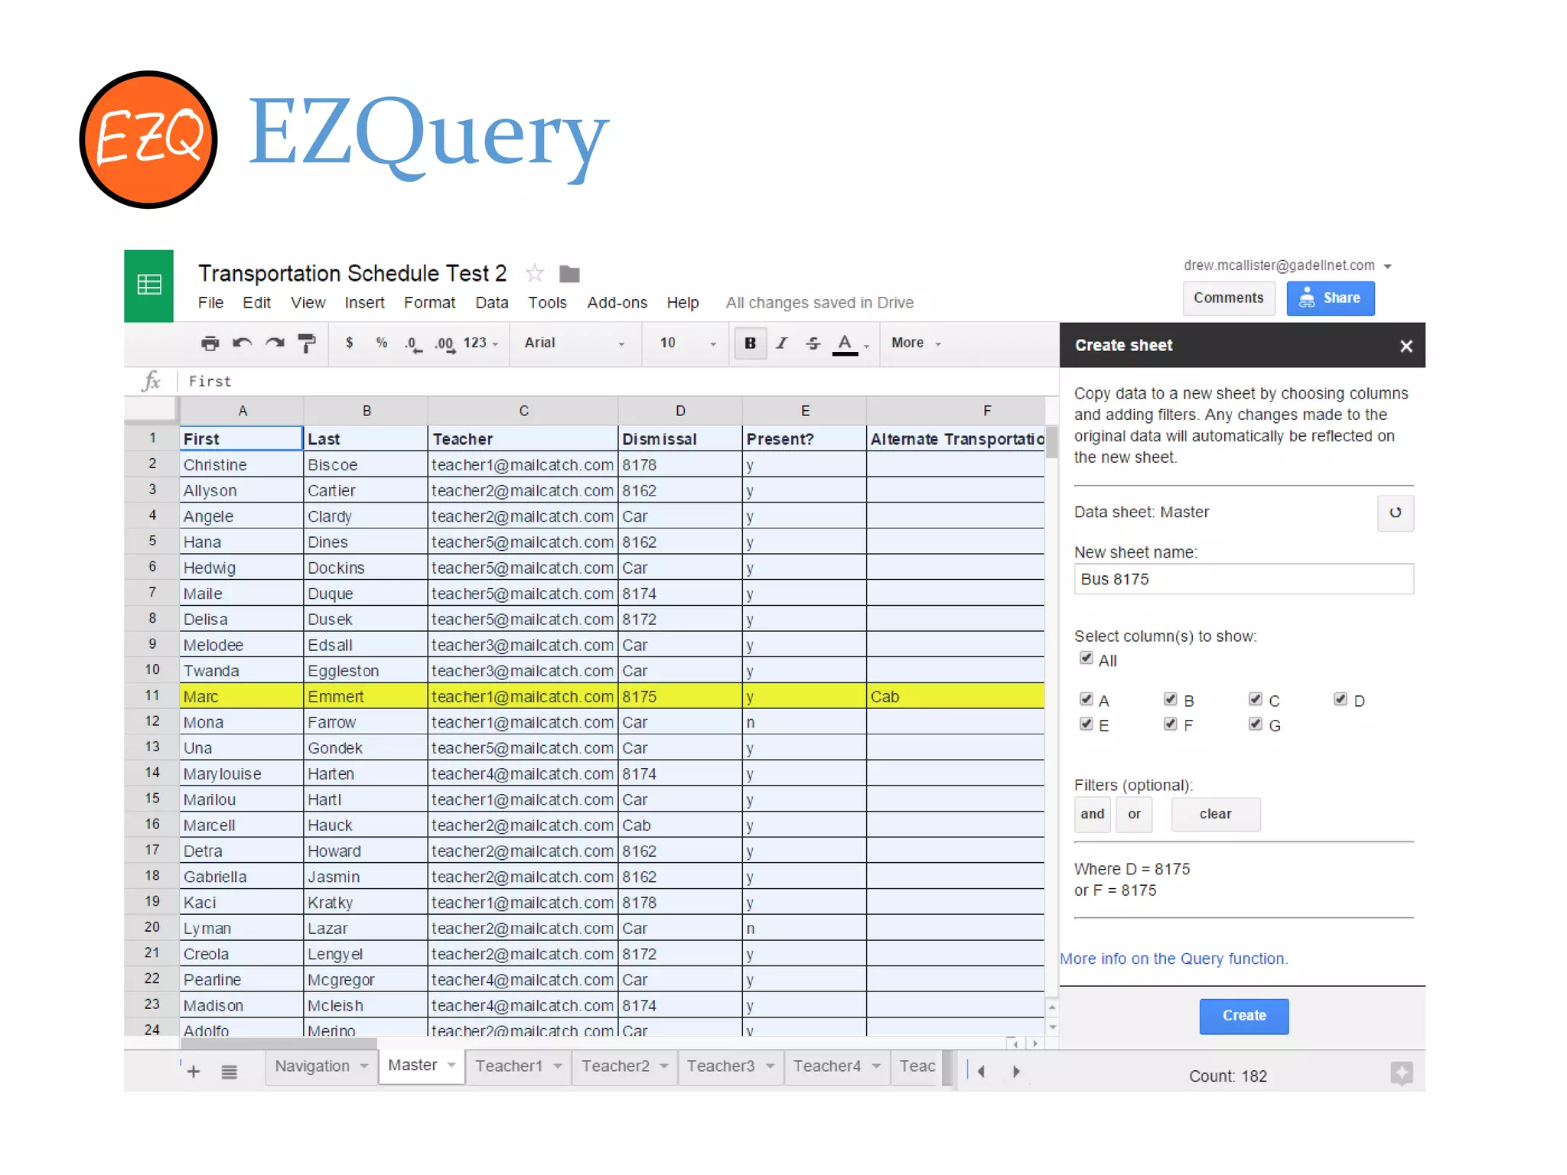Click the Share button
Screen dimensions: 1567x1175
[1331, 298]
